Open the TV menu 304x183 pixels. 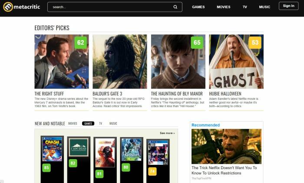pos(245,7)
